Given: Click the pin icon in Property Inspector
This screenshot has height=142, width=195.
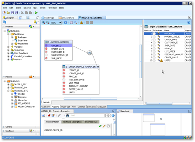Looking at the screenshot, I should point(49,115).
